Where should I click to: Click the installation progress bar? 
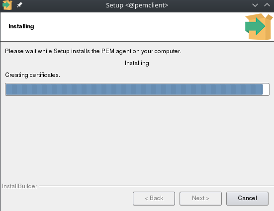click(137, 89)
